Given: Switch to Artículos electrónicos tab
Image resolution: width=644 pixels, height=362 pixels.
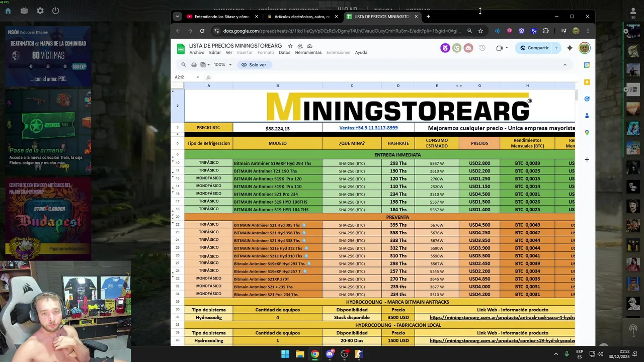Looking at the screenshot, I should [302, 17].
